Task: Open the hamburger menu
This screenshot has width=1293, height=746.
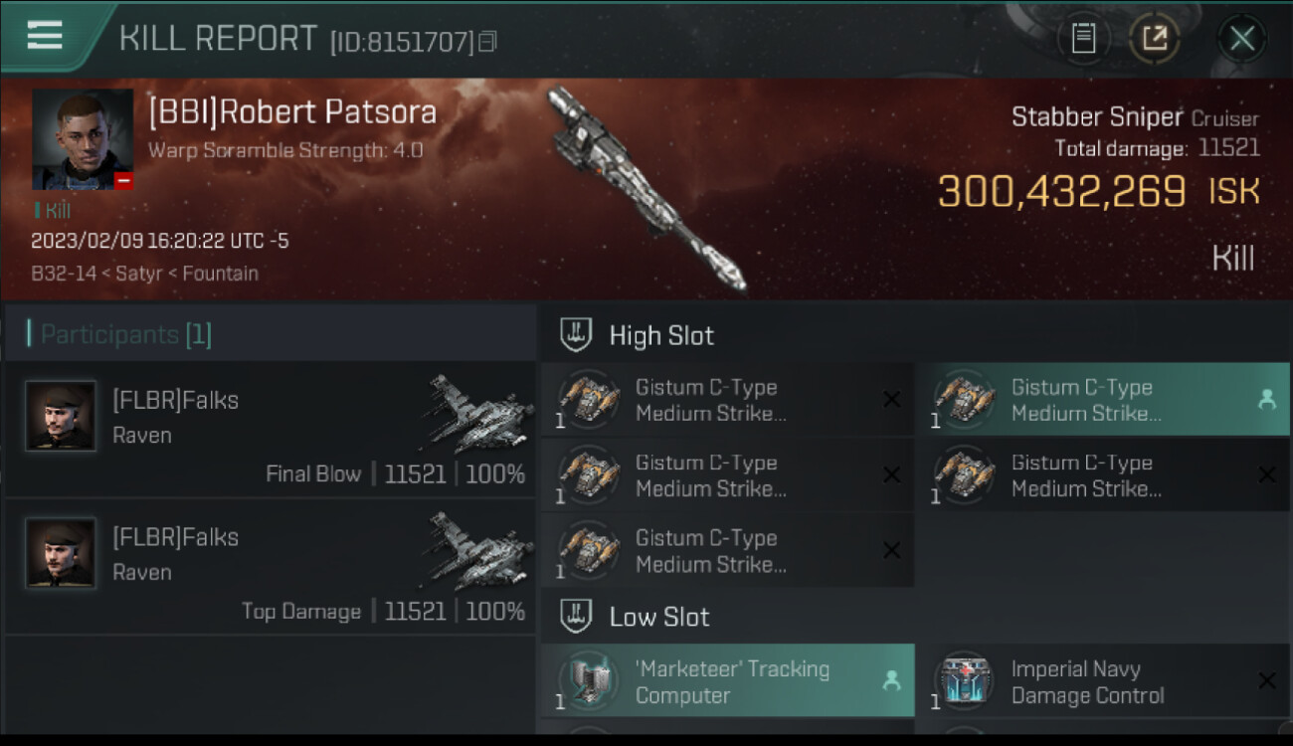Action: coord(45,36)
